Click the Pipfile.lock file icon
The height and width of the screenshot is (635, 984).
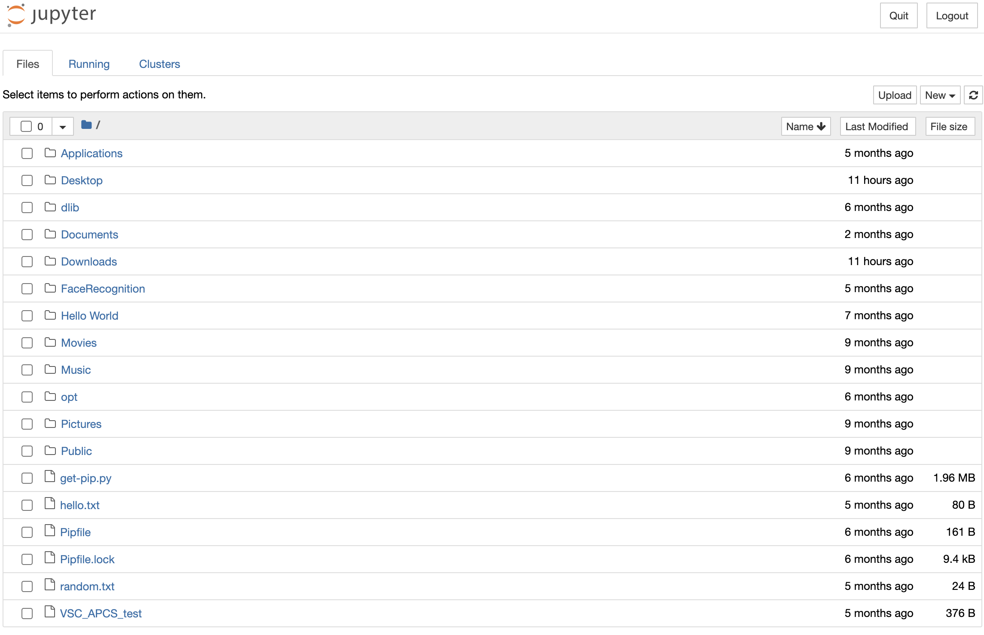[50, 558]
